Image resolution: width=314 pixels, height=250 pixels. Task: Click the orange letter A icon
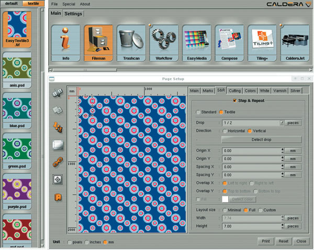click(x=58, y=197)
